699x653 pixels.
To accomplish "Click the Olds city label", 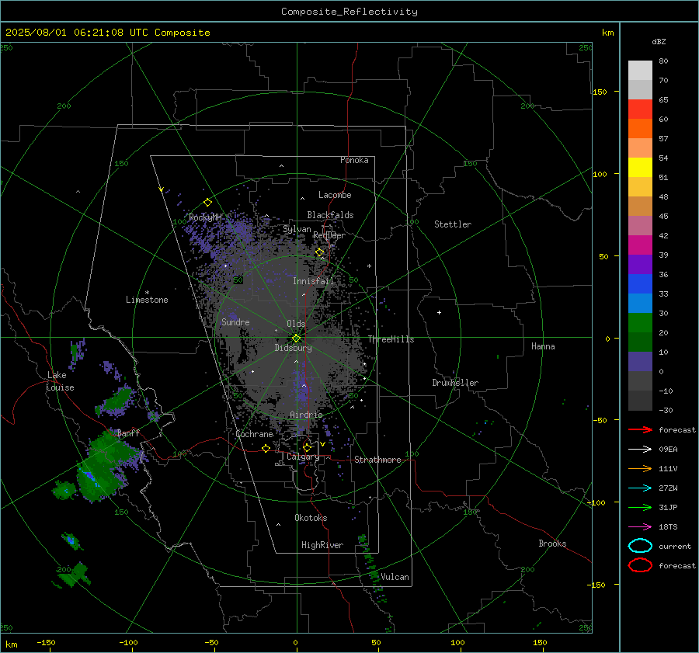I will click(296, 324).
